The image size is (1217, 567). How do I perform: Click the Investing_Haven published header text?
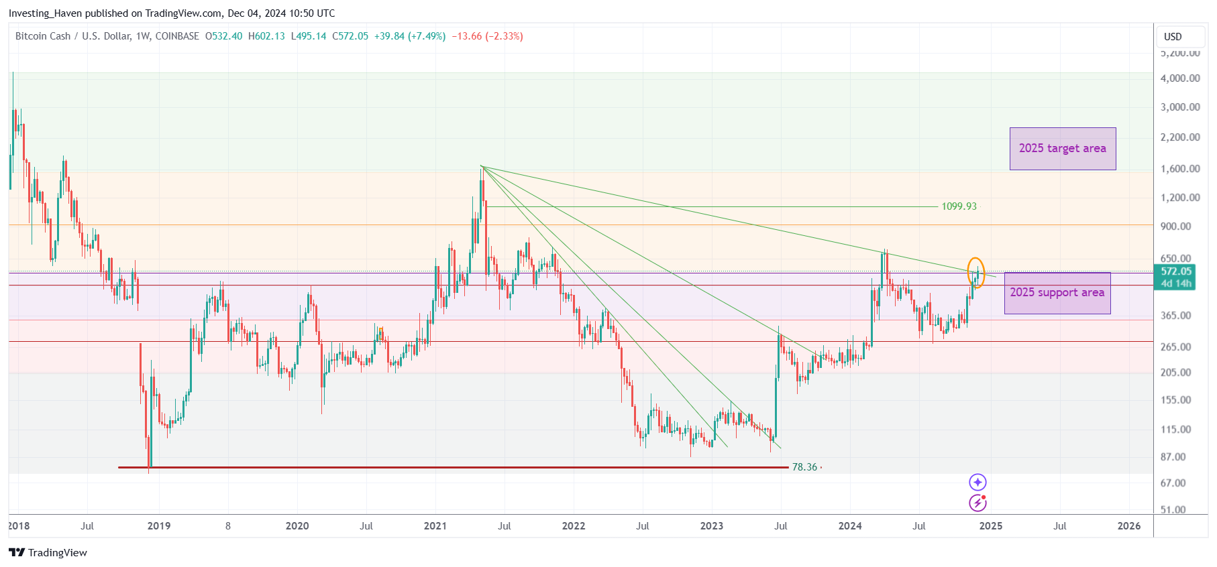[172, 13]
